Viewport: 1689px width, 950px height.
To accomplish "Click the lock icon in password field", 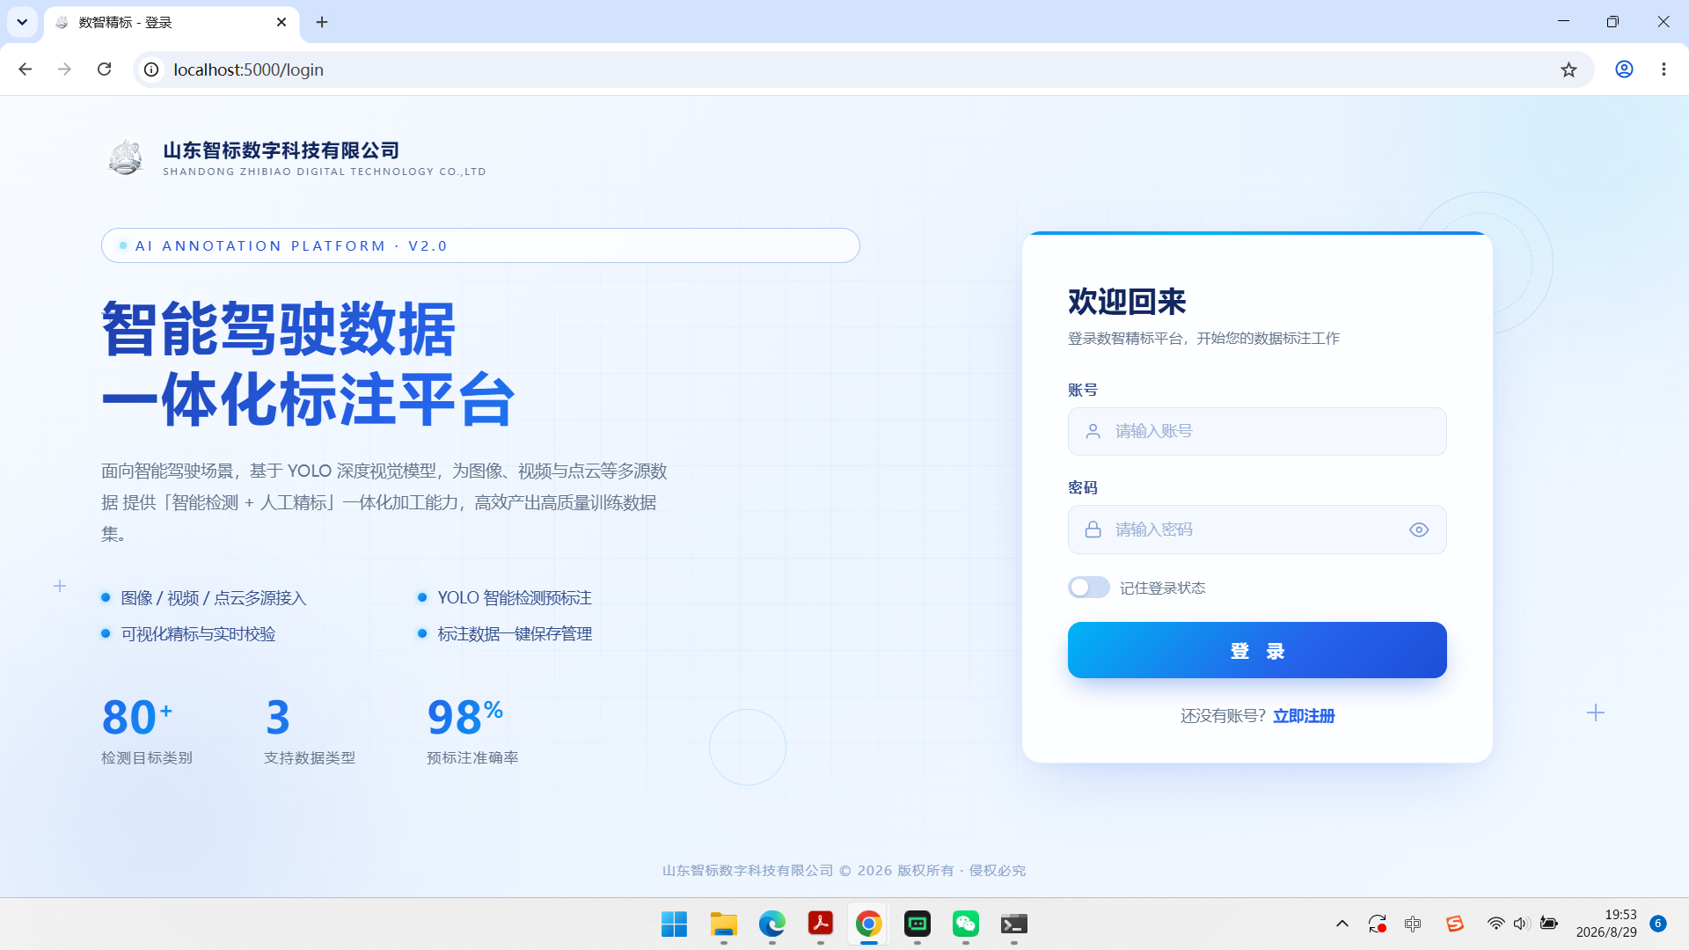I will (1093, 530).
